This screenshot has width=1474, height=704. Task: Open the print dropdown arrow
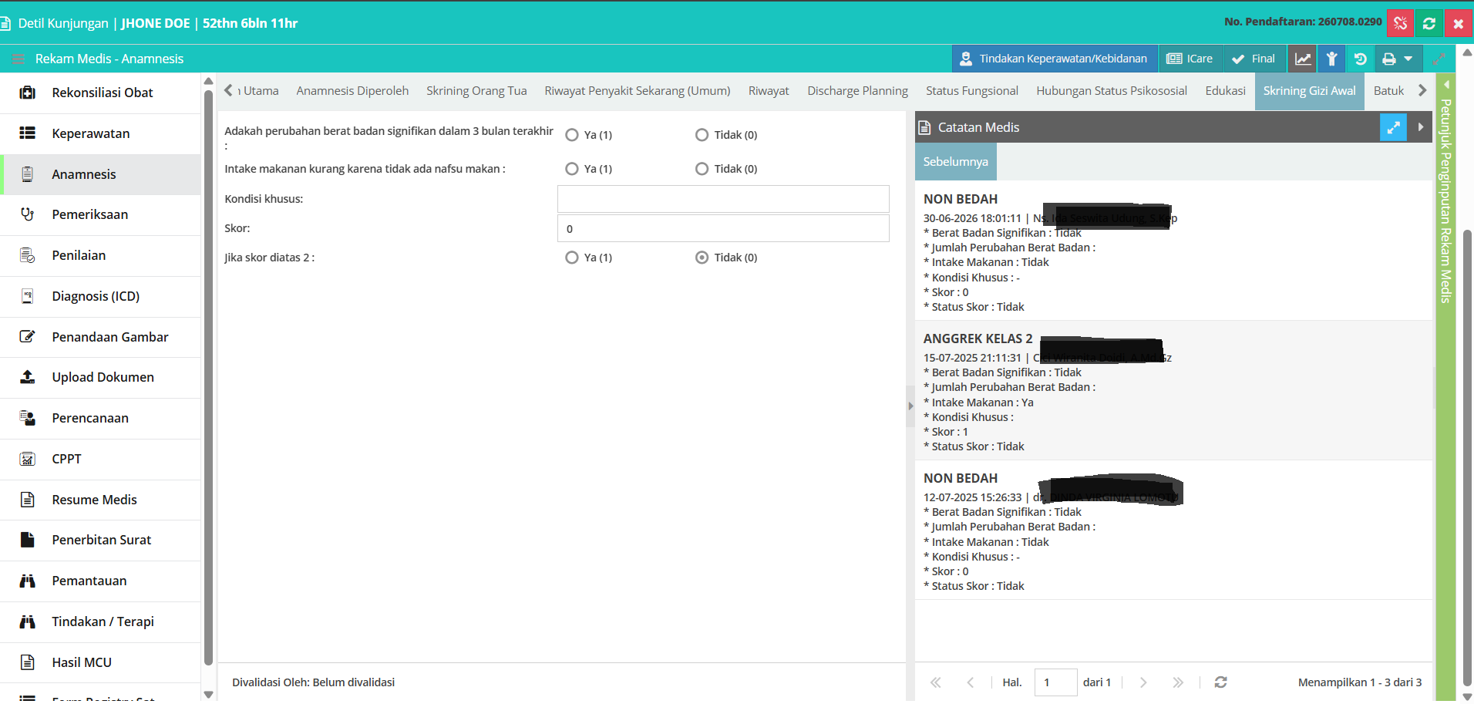click(1408, 59)
